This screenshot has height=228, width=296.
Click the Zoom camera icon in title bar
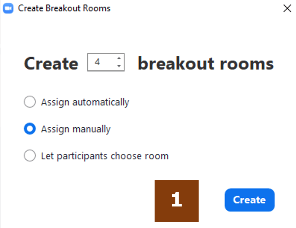[x=8, y=8]
